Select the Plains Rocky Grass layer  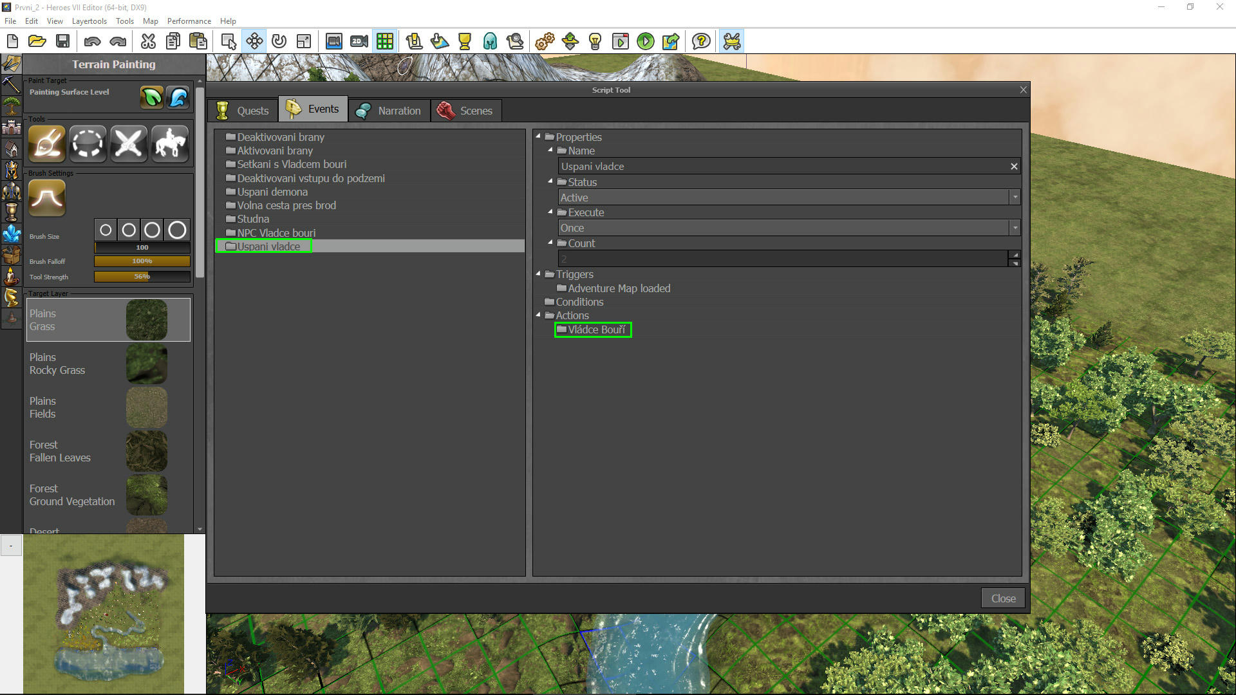coord(108,364)
